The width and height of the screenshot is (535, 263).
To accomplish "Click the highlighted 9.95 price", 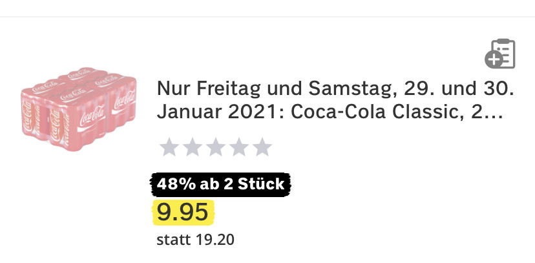I will (x=184, y=211).
